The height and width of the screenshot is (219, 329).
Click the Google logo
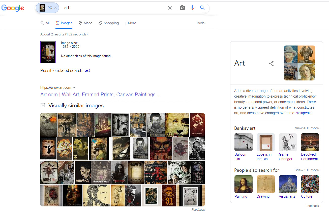click(13, 8)
